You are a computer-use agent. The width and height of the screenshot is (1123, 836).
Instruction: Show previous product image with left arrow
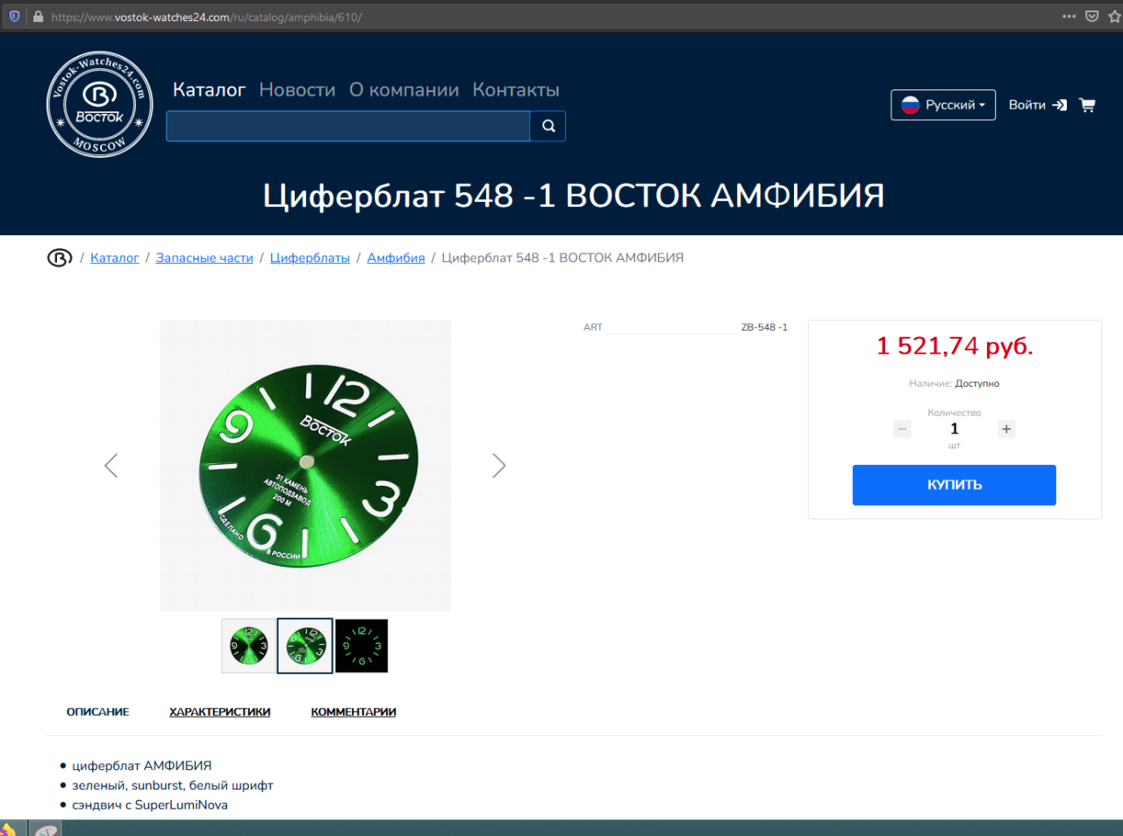pos(111,465)
